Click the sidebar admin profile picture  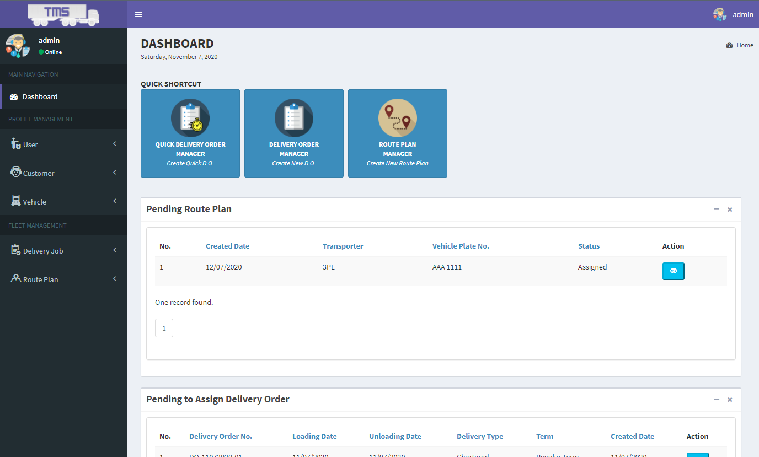click(18, 46)
